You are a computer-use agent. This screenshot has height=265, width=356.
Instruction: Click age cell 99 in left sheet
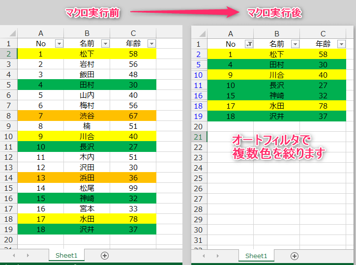tap(133, 188)
